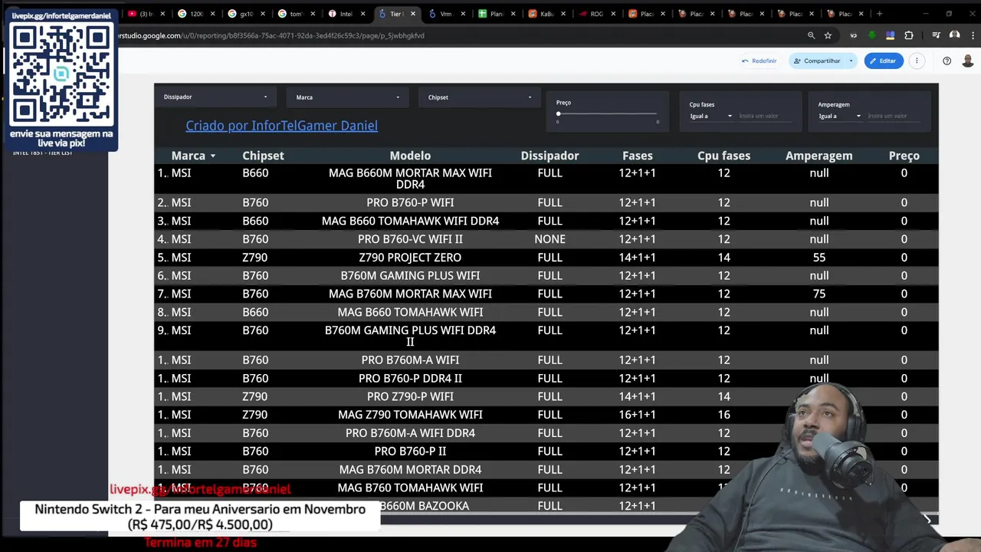The image size is (981, 552).
Task: Open the Marca filter dropdown
Action: pos(348,97)
